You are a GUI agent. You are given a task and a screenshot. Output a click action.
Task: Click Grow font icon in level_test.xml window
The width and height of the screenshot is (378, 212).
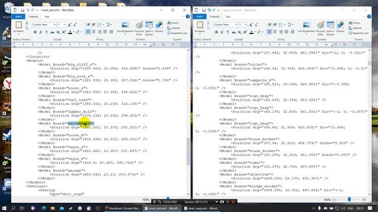(x=70, y=25)
